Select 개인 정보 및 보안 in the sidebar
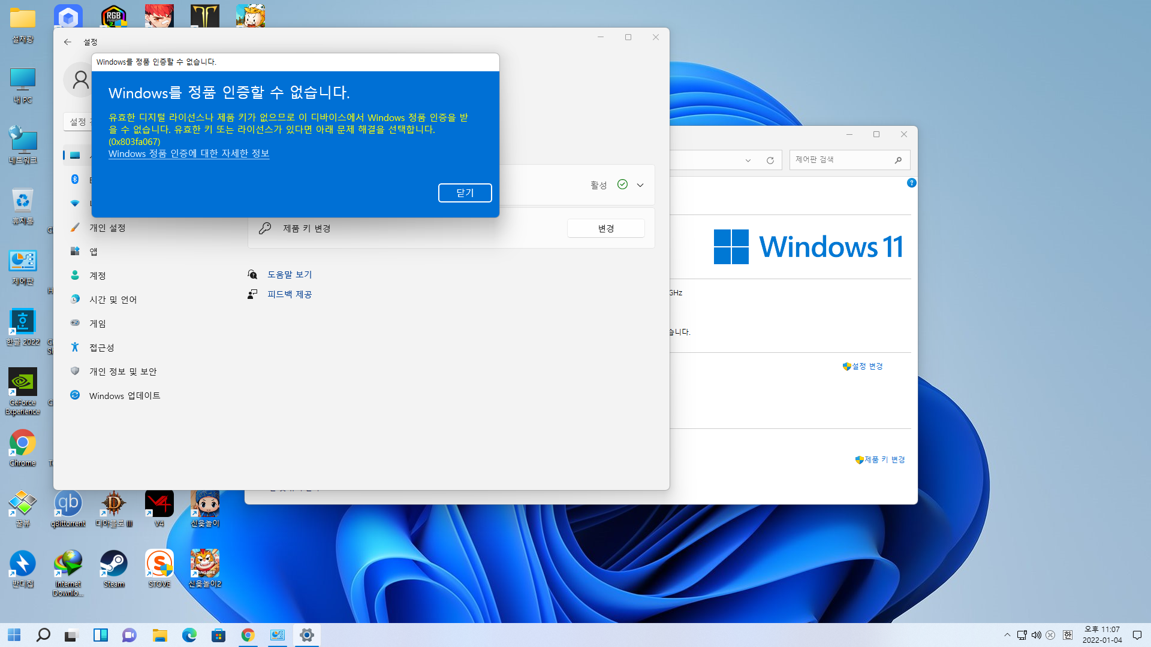The width and height of the screenshot is (1151, 647). pyautogui.click(x=123, y=371)
